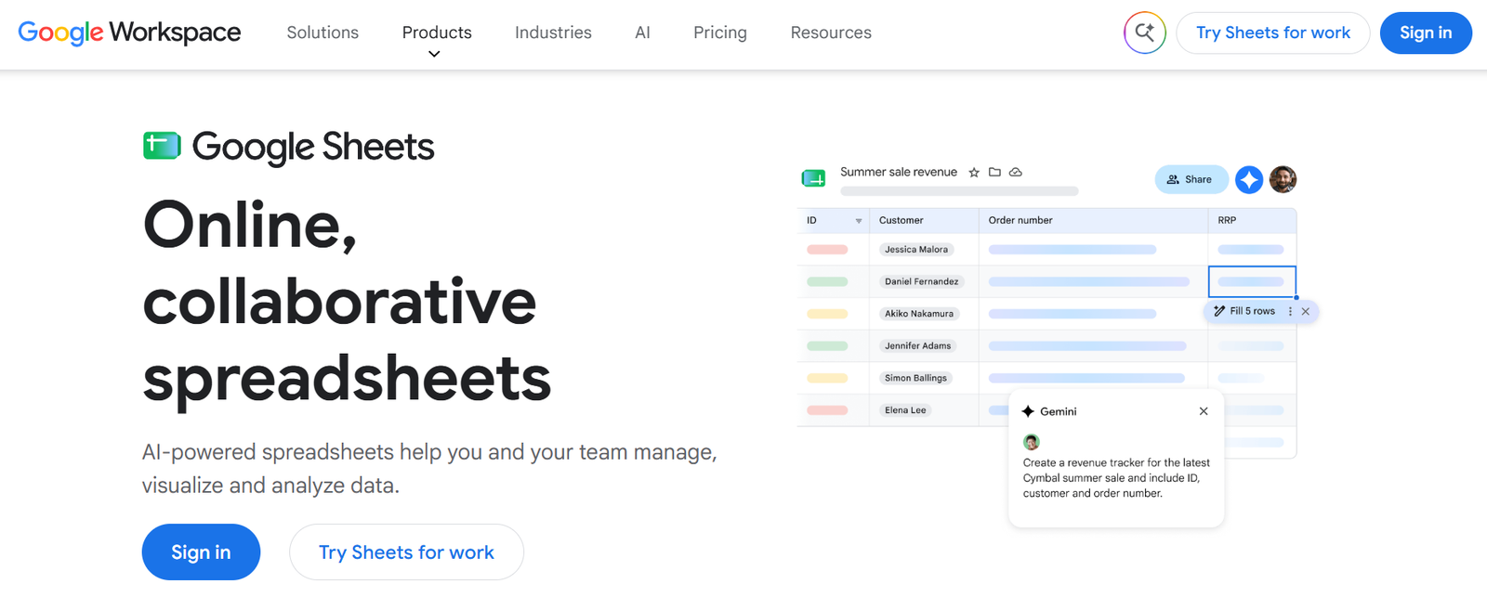Viewport: 1487px width, 597px height.
Task: Click the selected RRP cell in Daniel Fernandez row
Action: point(1252,281)
